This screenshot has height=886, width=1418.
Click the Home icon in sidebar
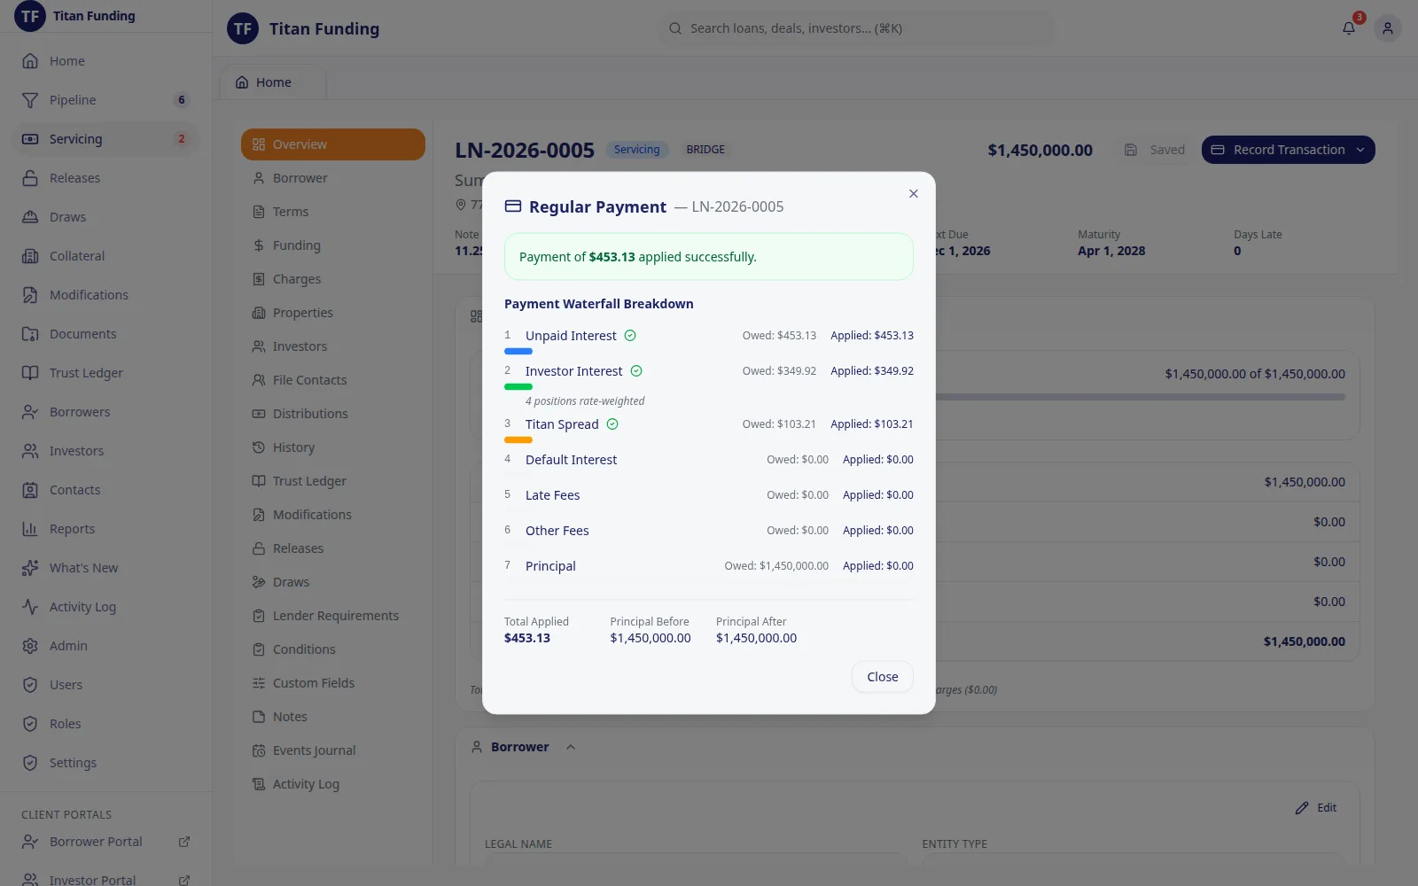coord(30,61)
